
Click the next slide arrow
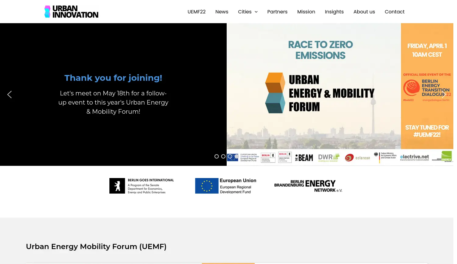[444, 95]
